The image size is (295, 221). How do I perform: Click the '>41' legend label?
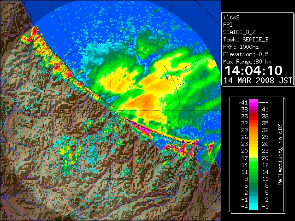coord(243,103)
